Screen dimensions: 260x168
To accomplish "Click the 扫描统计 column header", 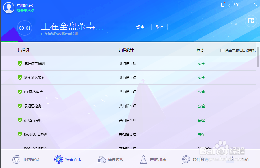I will (x=126, y=50).
